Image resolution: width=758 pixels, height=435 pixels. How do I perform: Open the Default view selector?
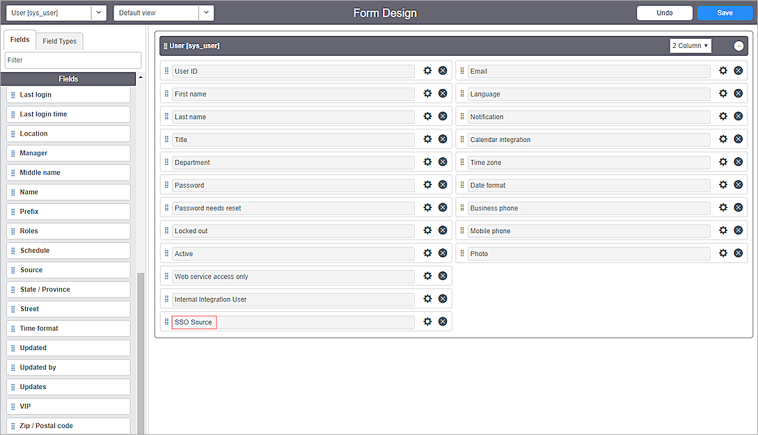click(x=164, y=13)
